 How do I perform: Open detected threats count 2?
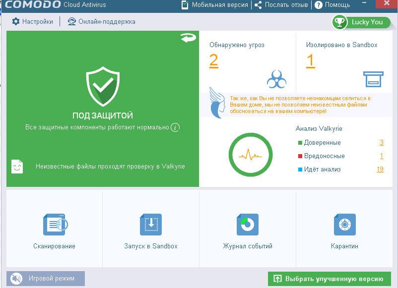(x=214, y=61)
